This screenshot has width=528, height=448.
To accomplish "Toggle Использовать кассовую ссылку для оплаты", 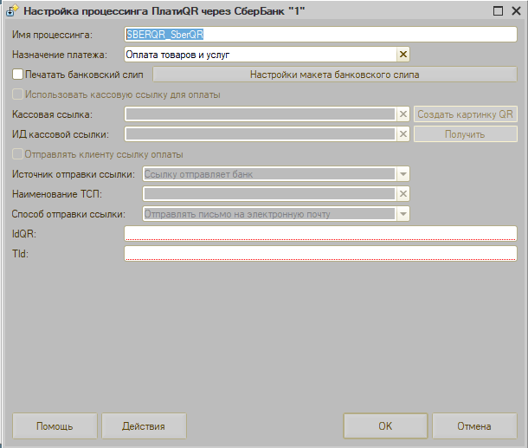I will point(18,94).
